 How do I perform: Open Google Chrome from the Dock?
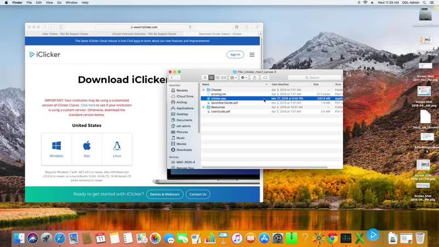(333, 238)
